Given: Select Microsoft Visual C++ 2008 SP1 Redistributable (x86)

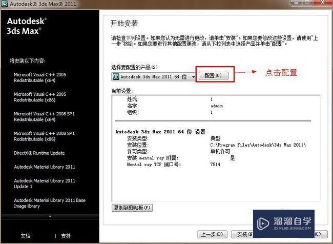Looking at the screenshot, I should pyautogui.click(x=44, y=136).
